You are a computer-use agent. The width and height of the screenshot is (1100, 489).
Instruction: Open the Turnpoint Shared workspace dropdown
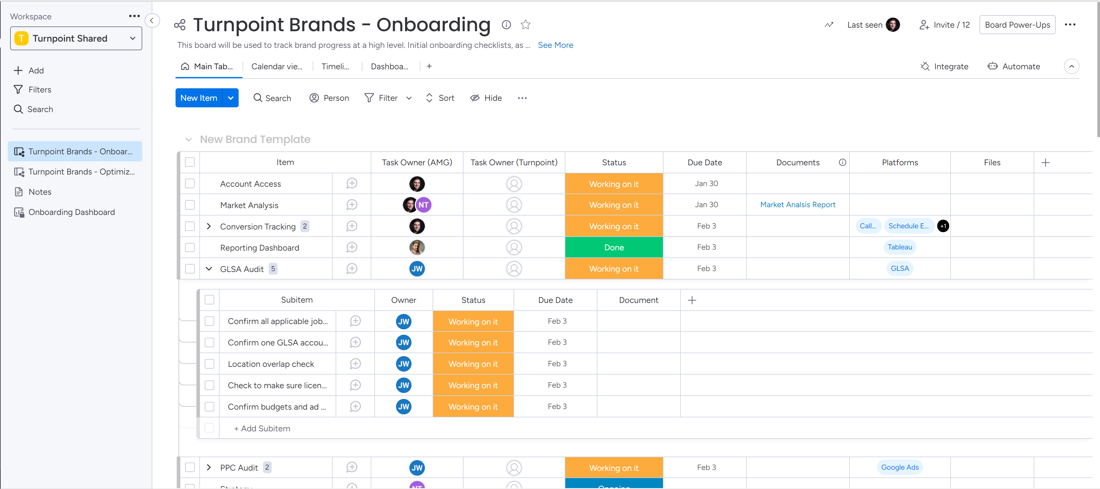click(x=76, y=38)
